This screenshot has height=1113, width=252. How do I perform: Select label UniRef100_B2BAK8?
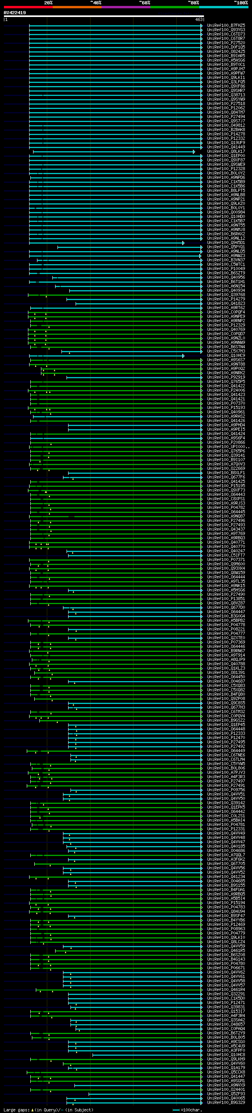tap(226, 130)
